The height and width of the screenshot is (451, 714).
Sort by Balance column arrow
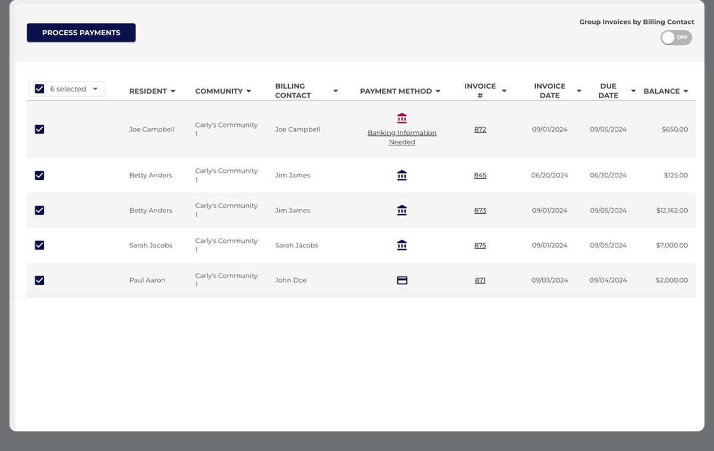pos(686,91)
